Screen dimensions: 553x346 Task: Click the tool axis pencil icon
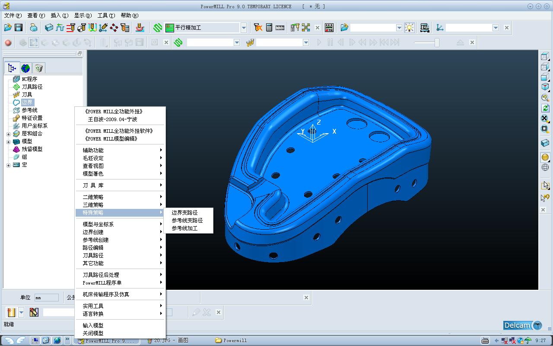(103, 28)
